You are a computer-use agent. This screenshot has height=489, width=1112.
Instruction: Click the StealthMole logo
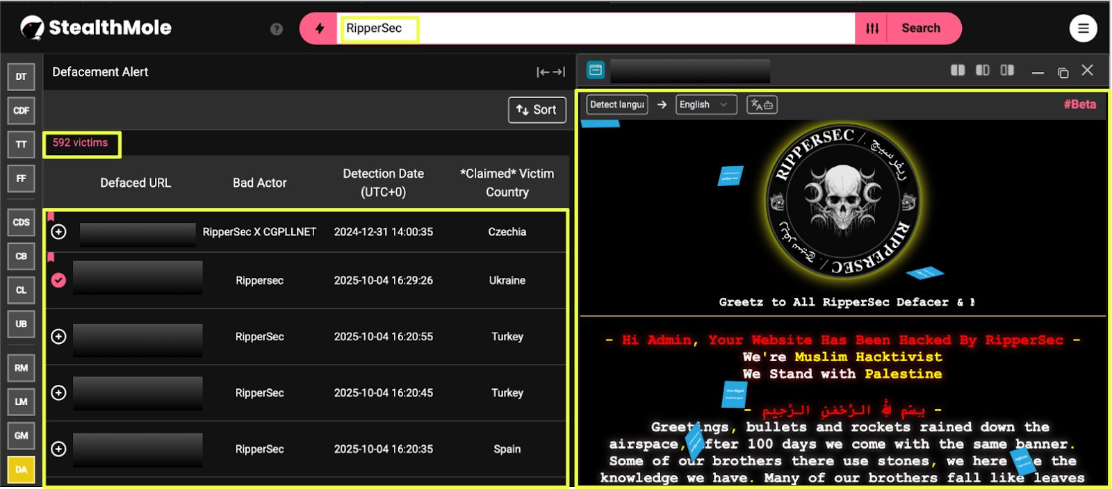coord(96,28)
